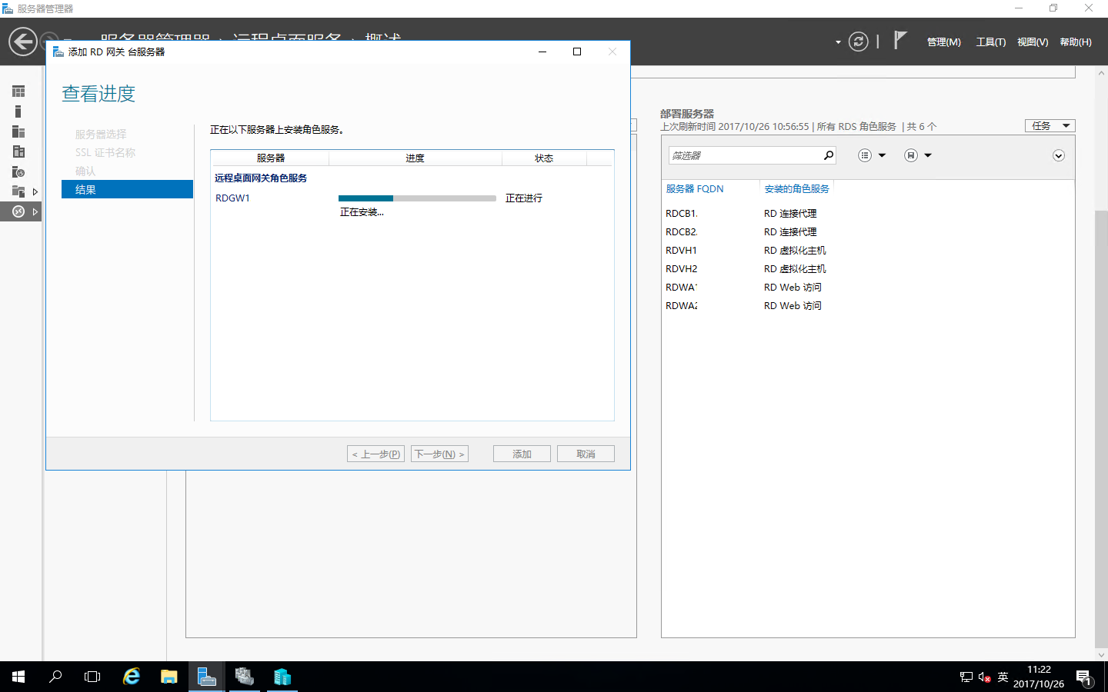Image resolution: width=1108 pixels, height=692 pixels.
Task: Select the RDCB2 row in deployment servers
Action: pos(868,231)
